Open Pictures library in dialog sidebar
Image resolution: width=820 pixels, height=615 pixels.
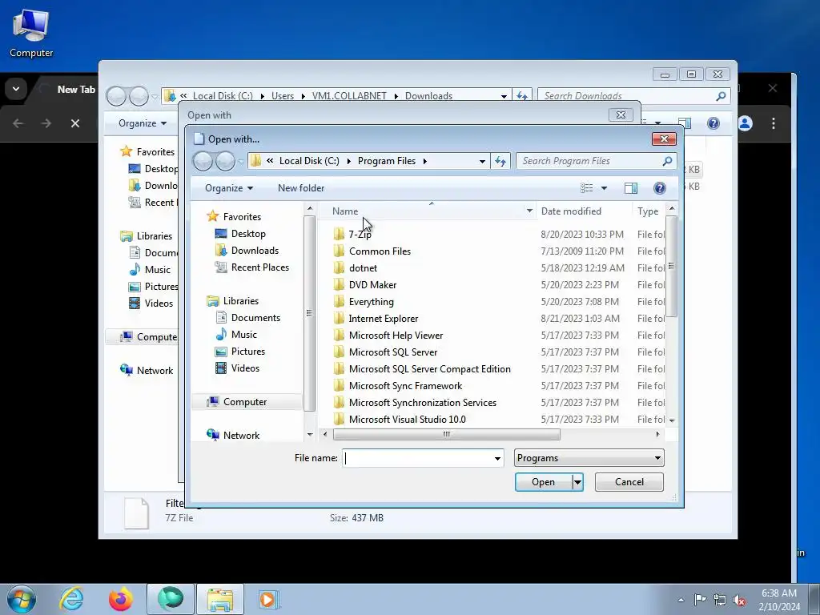248,352
